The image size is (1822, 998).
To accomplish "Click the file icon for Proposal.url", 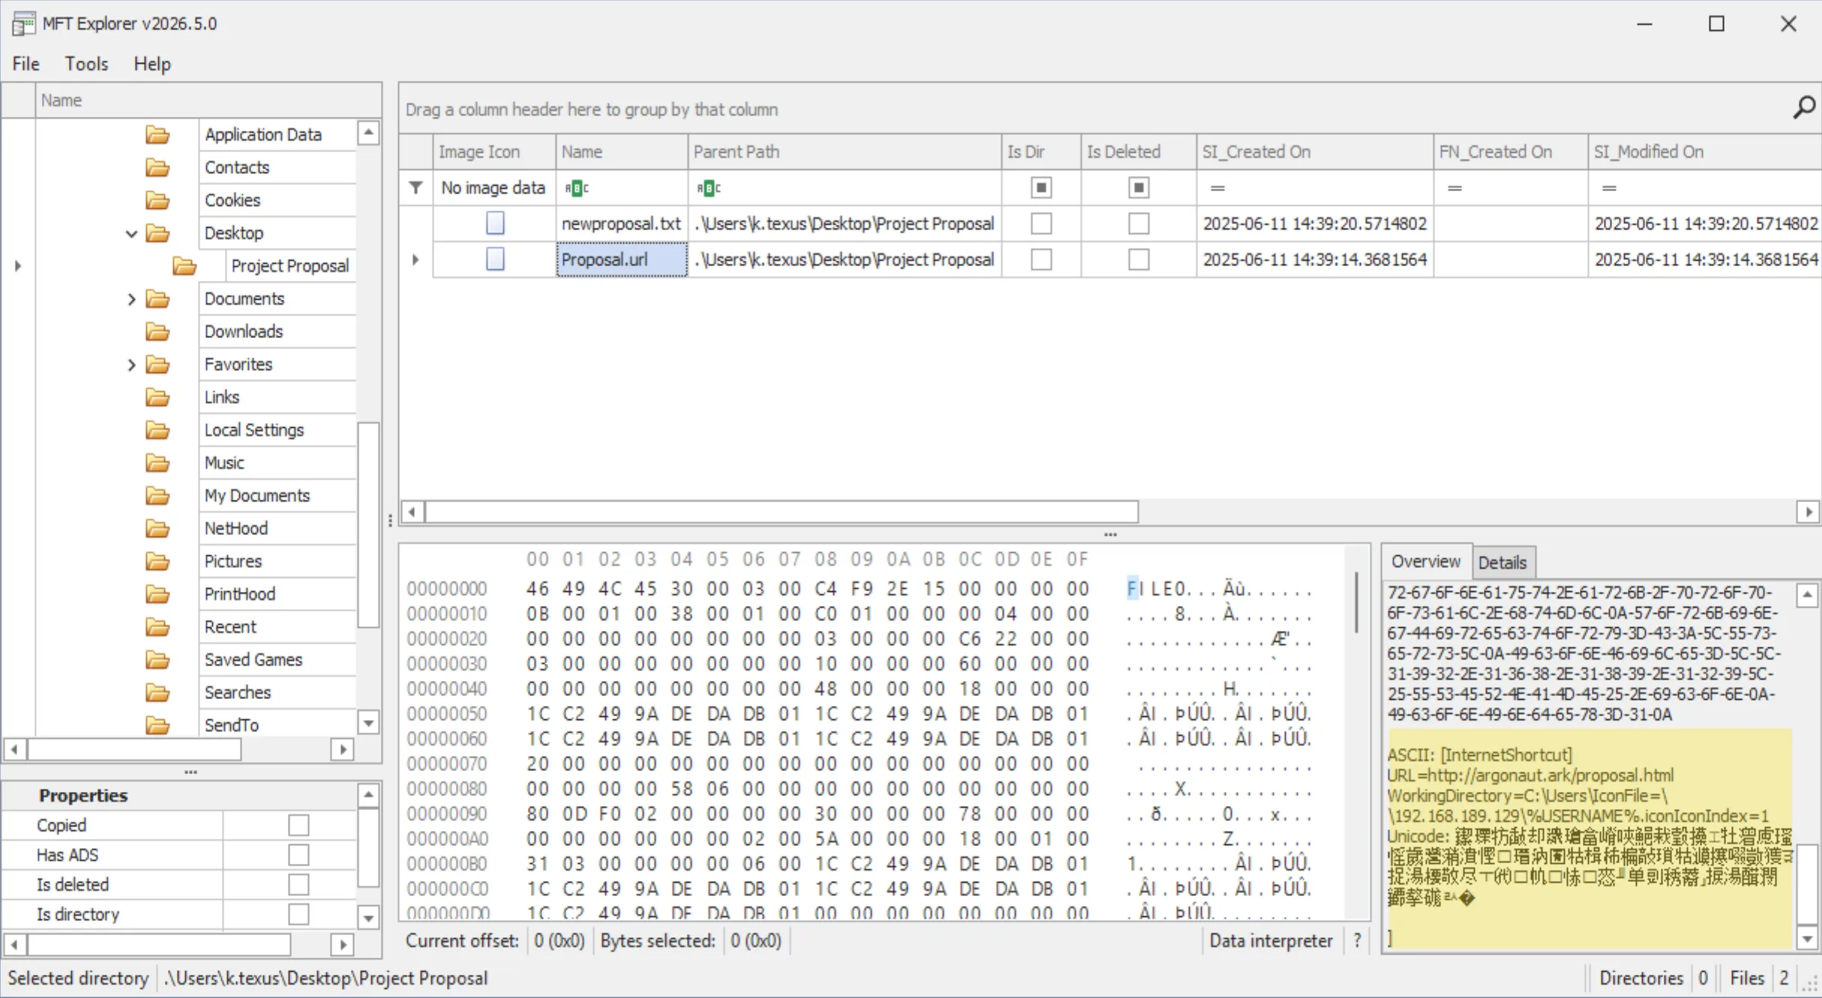I will coord(495,259).
